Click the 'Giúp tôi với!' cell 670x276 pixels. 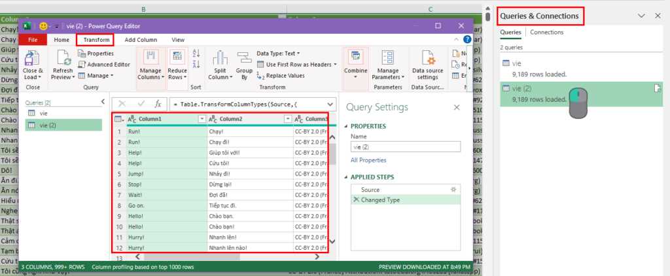click(250, 153)
